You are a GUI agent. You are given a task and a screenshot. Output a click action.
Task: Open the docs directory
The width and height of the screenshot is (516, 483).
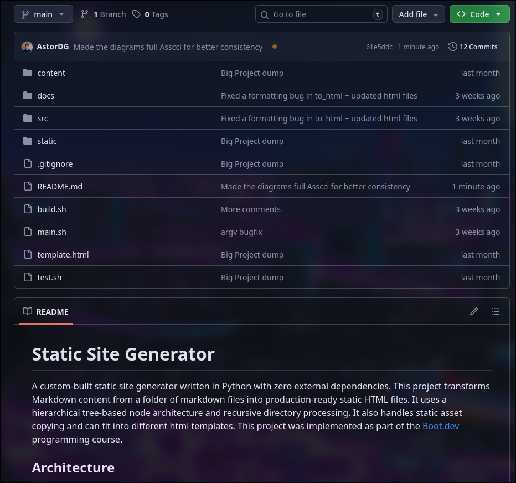point(45,95)
